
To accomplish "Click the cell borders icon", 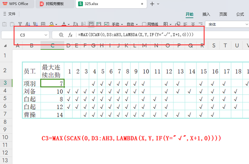I will (x=166, y=24).
